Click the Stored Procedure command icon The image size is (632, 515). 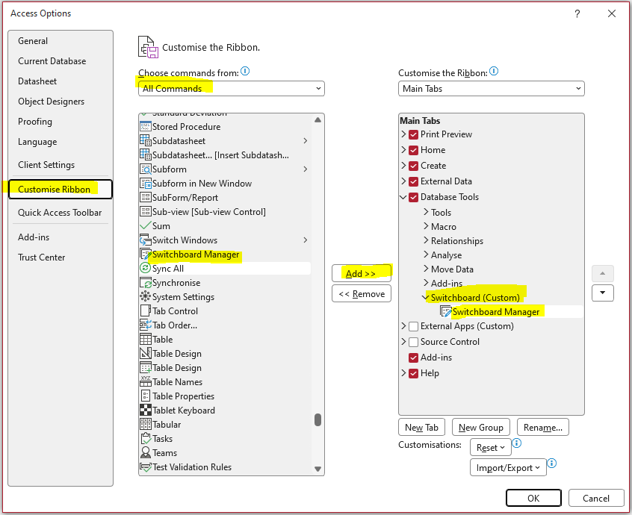pyautogui.click(x=145, y=126)
